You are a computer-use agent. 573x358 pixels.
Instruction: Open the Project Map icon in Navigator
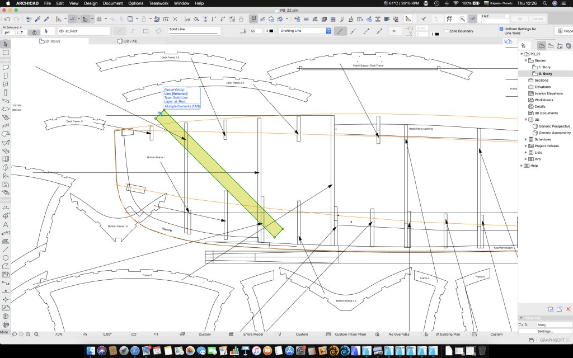[x=542, y=45]
